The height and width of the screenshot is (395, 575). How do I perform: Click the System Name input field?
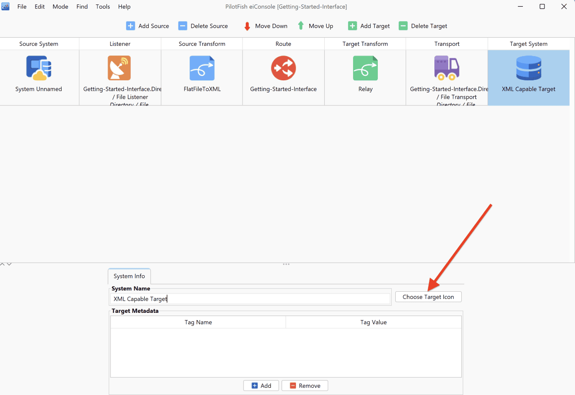click(250, 299)
